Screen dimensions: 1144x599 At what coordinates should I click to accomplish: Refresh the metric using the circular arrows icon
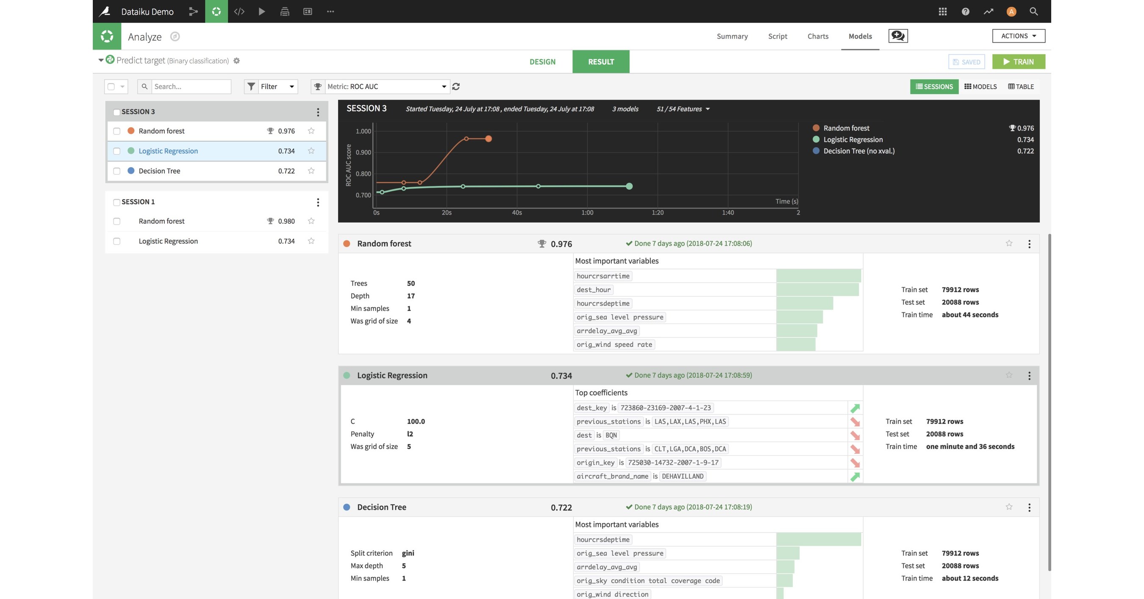coord(456,86)
